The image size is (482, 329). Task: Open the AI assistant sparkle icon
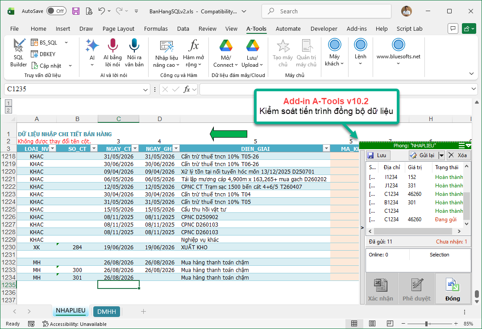[x=92, y=46]
